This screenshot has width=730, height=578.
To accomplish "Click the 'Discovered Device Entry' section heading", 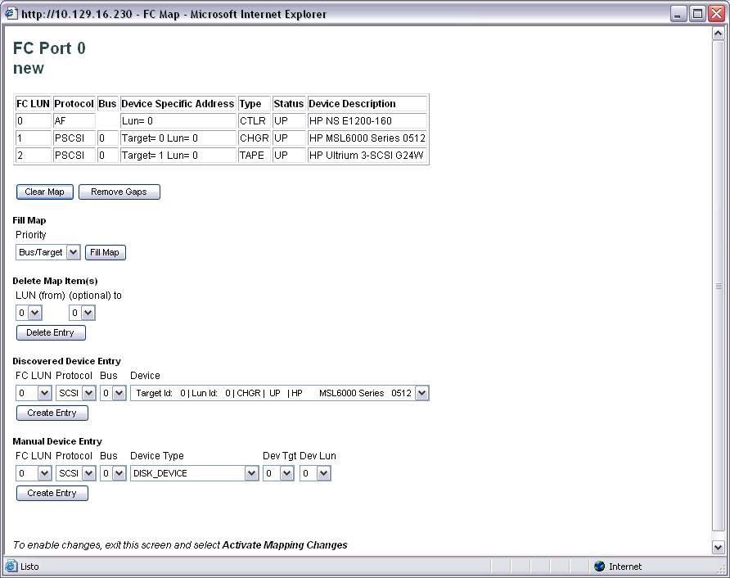I will point(66,361).
